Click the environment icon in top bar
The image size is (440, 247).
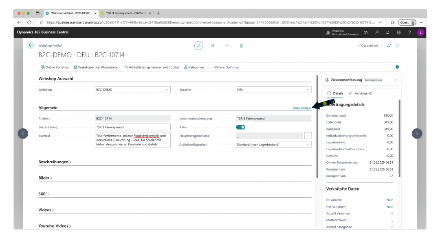328,32
